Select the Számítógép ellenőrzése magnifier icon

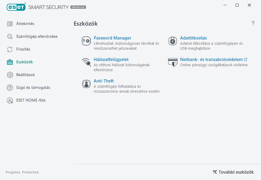point(10,36)
